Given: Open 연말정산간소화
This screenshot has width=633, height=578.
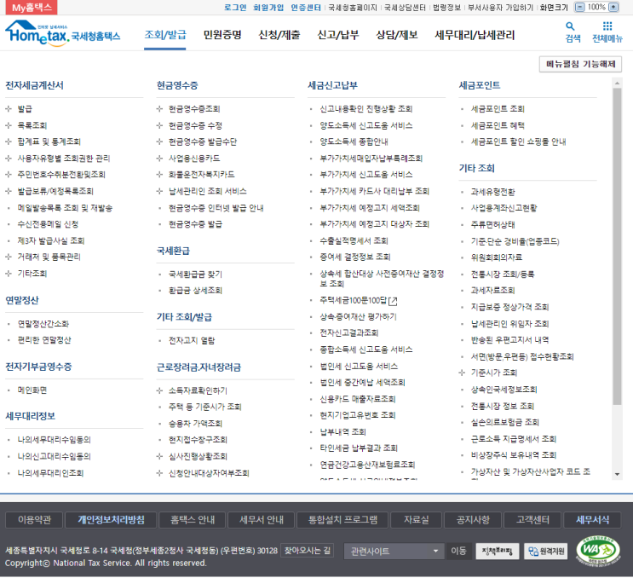Looking at the screenshot, I should pos(43,324).
